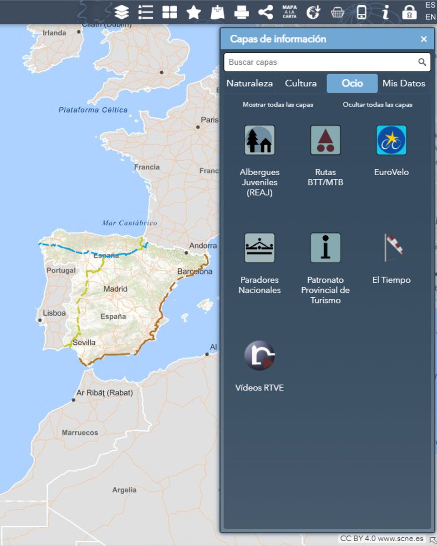The image size is (437, 546).
Task: Open Mapa a la Carta tool
Action: pyautogui.click(x=290, y=12)
